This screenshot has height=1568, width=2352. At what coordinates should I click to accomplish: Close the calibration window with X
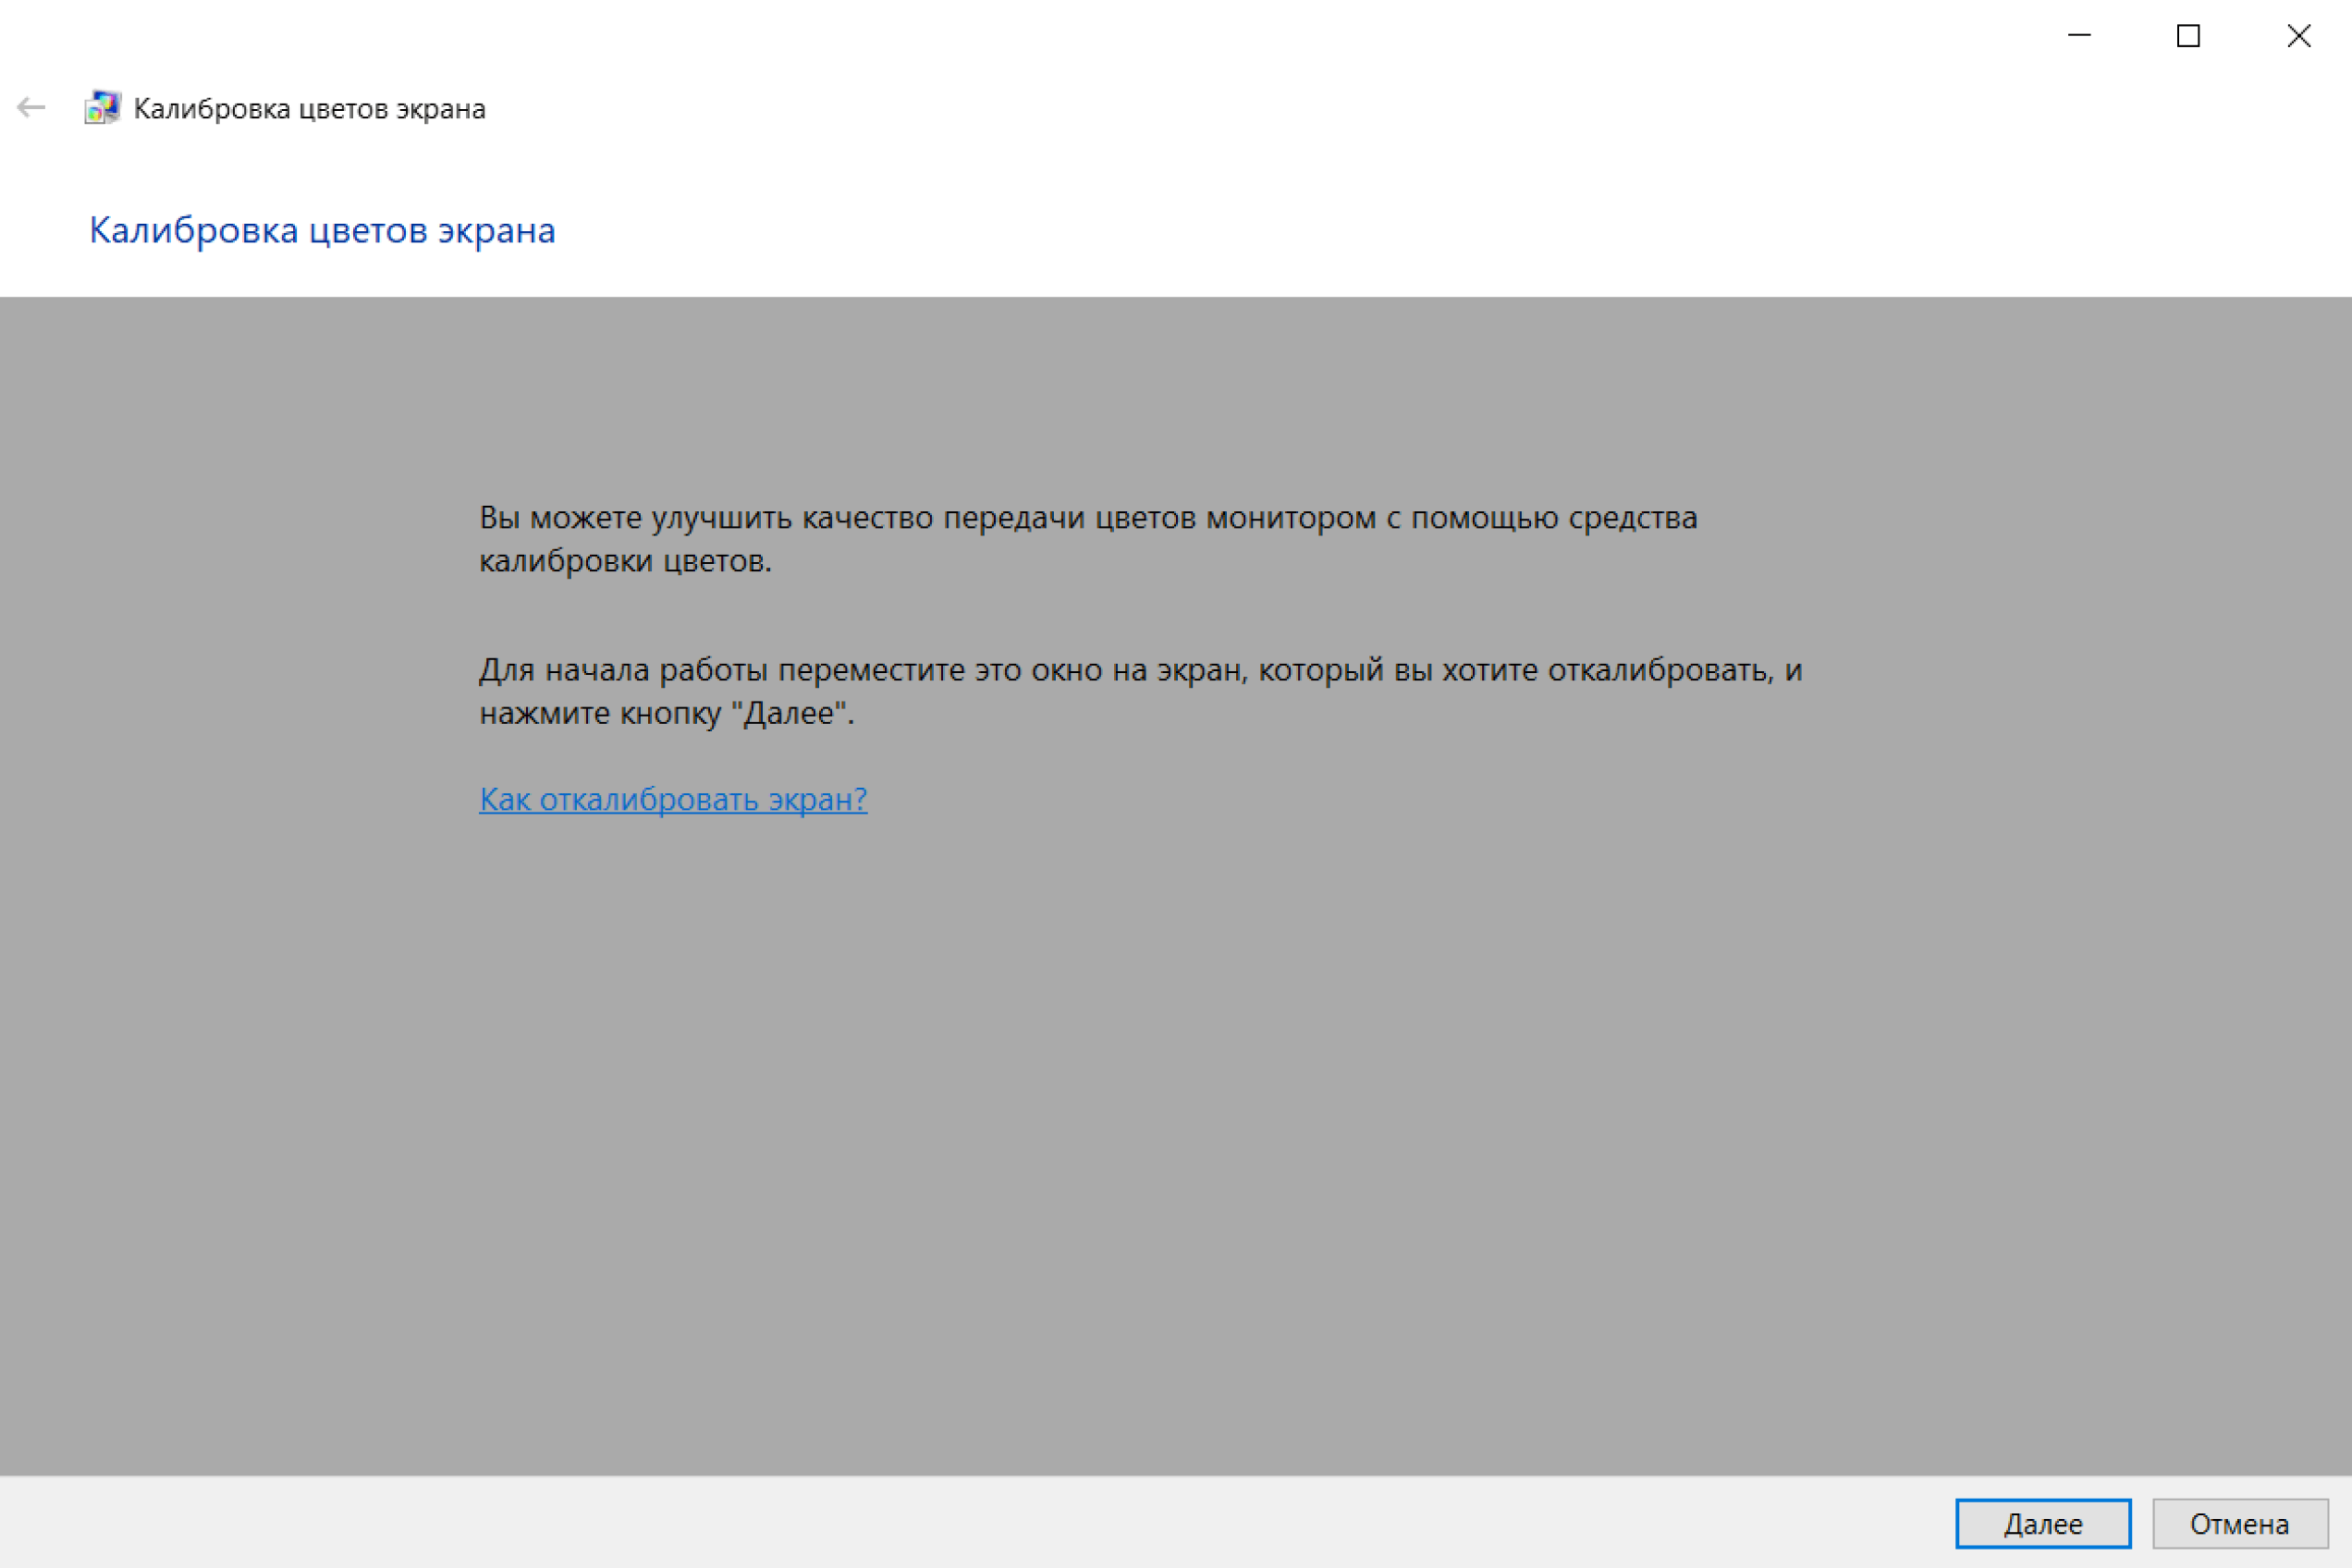2298,36
